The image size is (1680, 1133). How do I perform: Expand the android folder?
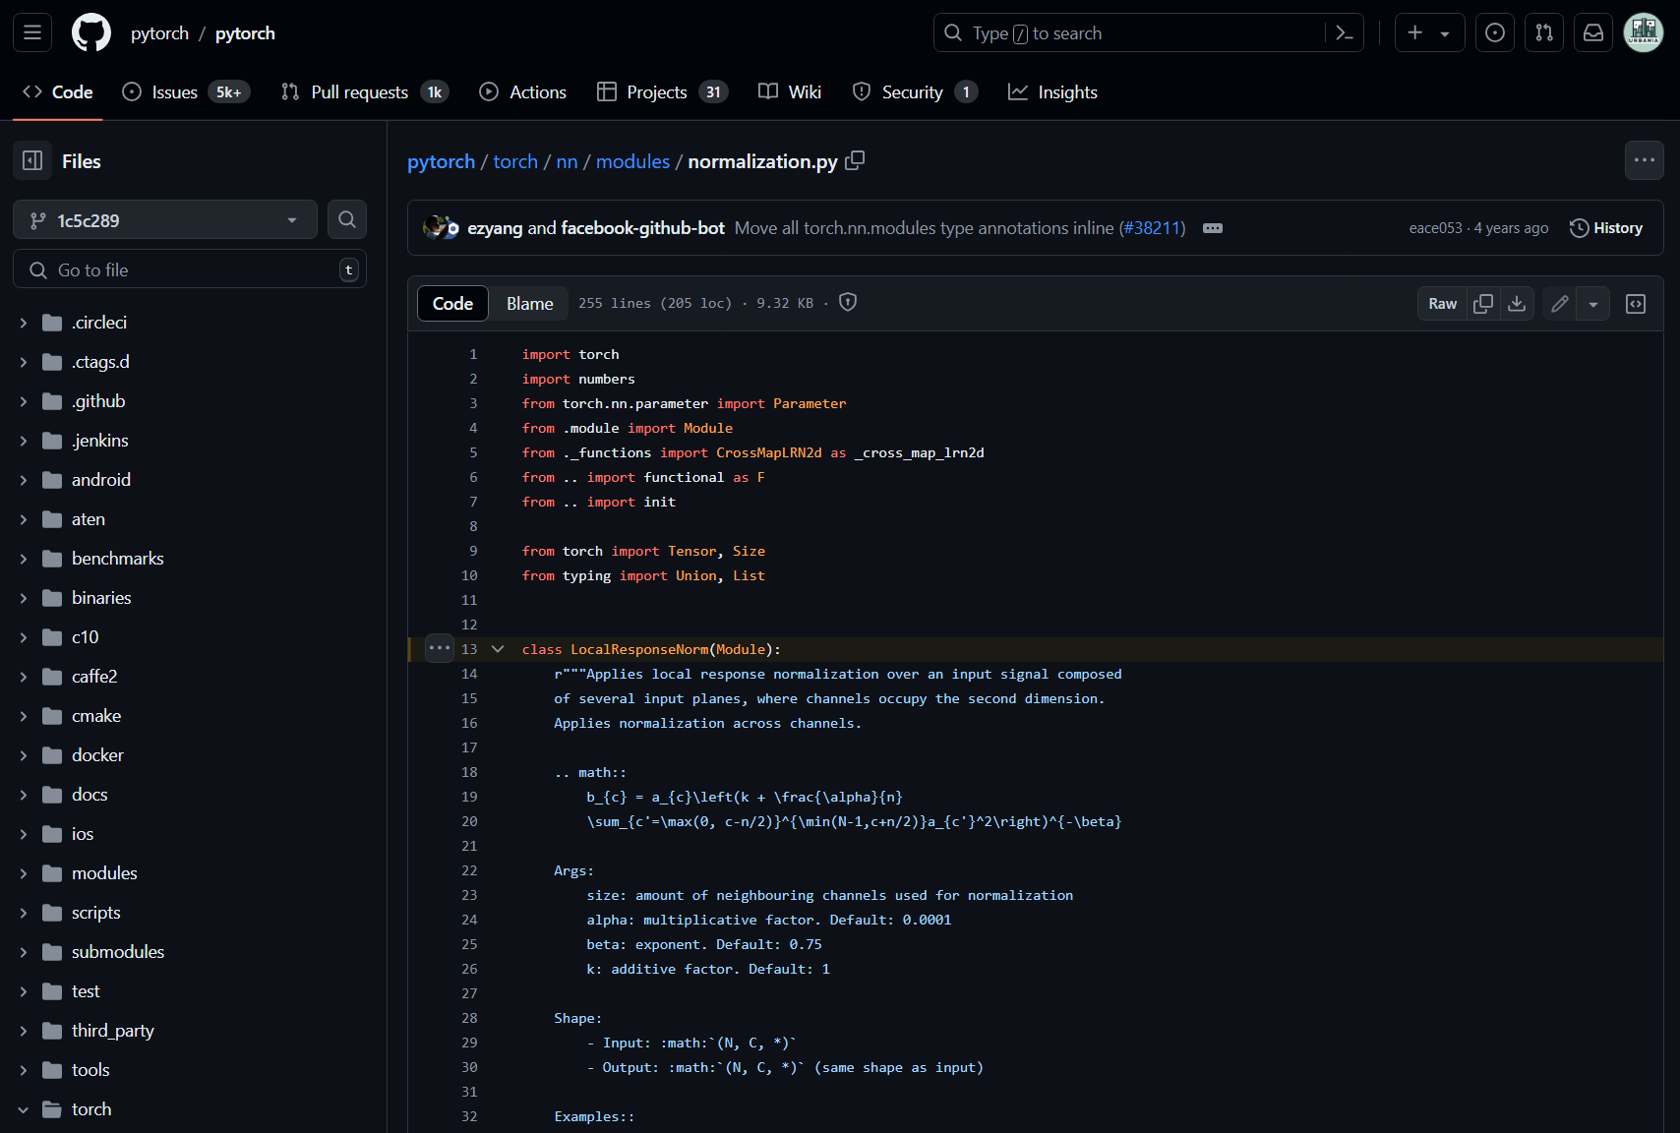[24, 480]
